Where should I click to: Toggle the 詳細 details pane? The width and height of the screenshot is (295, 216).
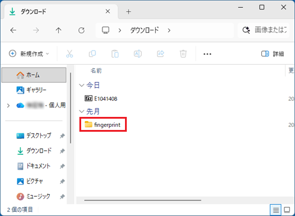point(272,53)
